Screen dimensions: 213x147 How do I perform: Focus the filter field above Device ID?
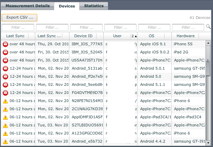coord(86,27)
